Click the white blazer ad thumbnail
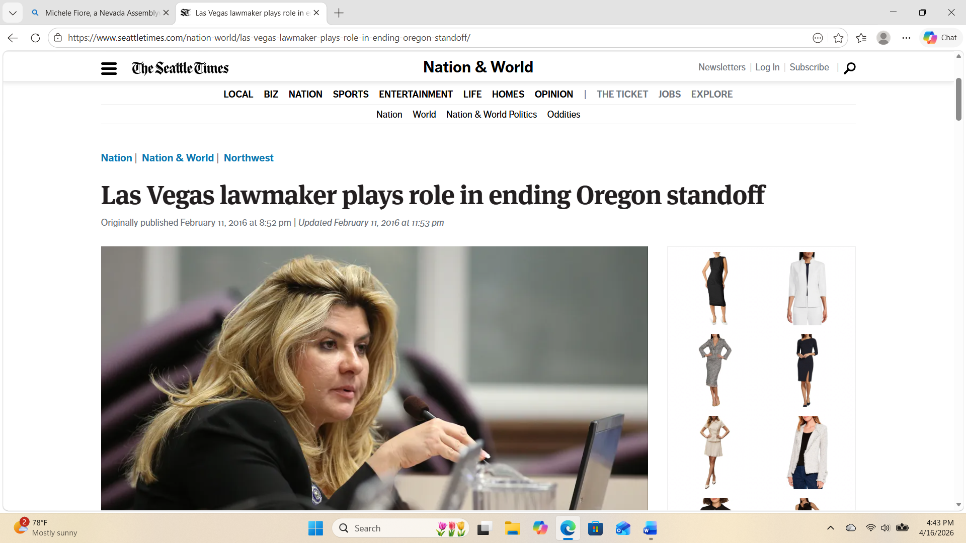 pos(807,288)
